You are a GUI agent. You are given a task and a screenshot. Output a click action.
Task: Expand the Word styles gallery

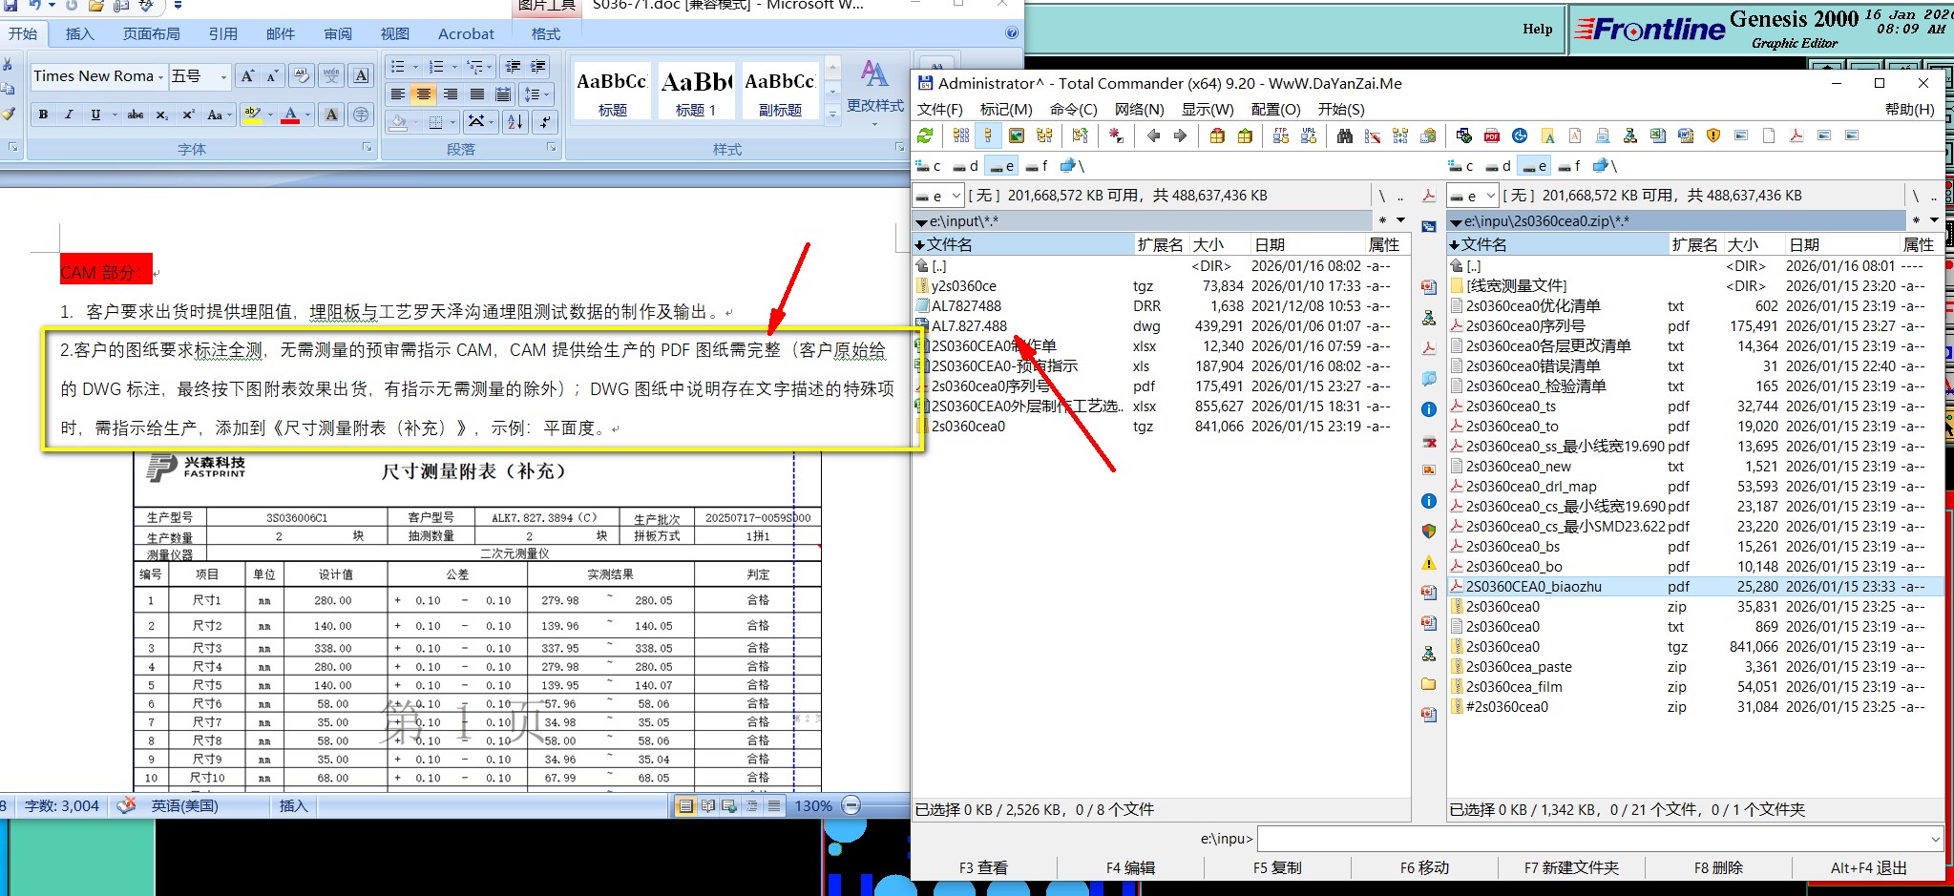[832, 115]
